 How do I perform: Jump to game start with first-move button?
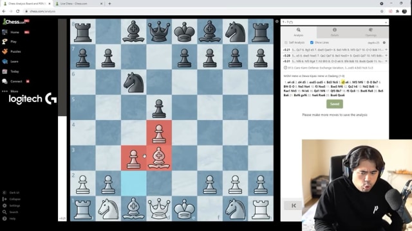point(293,205)
